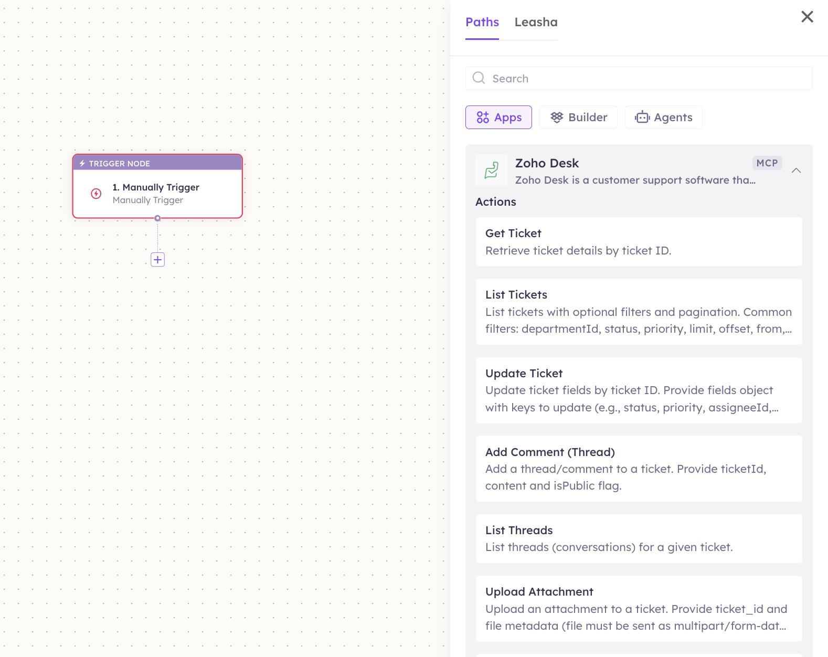Click the Zoho Desk description text
The image size is (828, 657).
pyautogui.click(x=635, y=180)
